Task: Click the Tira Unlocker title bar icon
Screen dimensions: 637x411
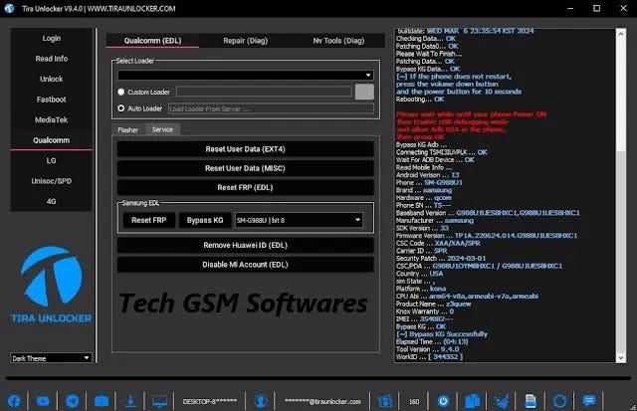Action: [x=9, y=8]
